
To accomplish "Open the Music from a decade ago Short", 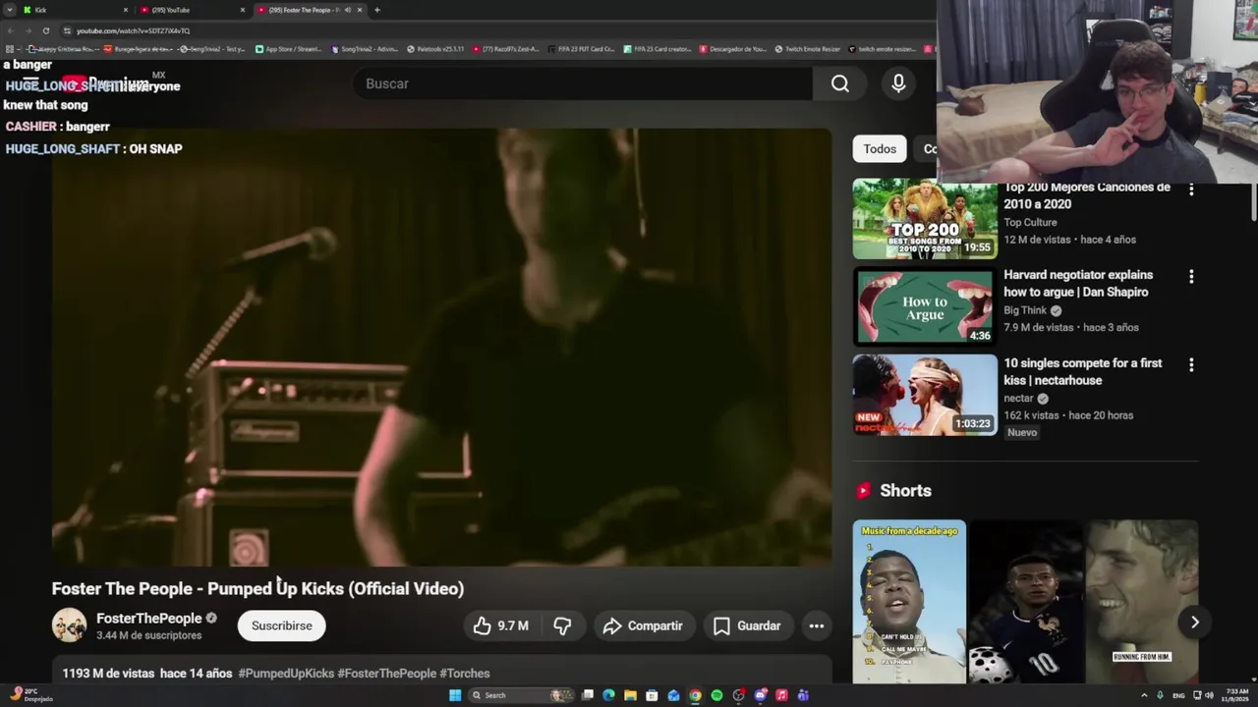I will [x=909, y=602].
